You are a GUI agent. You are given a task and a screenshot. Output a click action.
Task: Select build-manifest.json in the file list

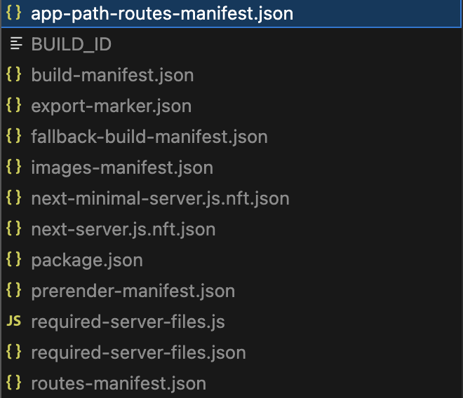tap(112, 75)
